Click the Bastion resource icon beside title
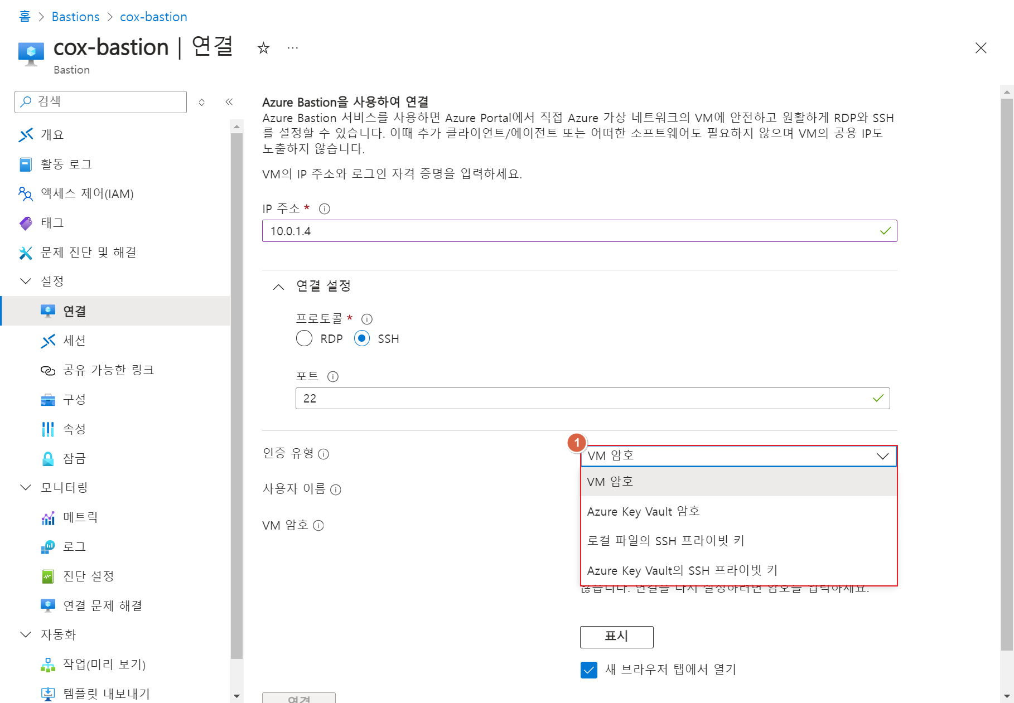Image resolution: width=1014 pixels, height=703 pixels. pos(31,54)
